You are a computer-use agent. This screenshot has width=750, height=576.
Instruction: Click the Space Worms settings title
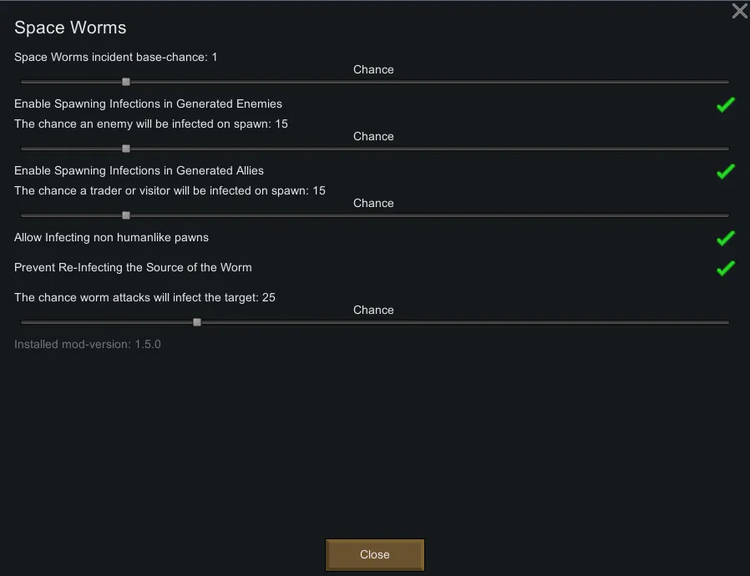click(x=70, y=28)
